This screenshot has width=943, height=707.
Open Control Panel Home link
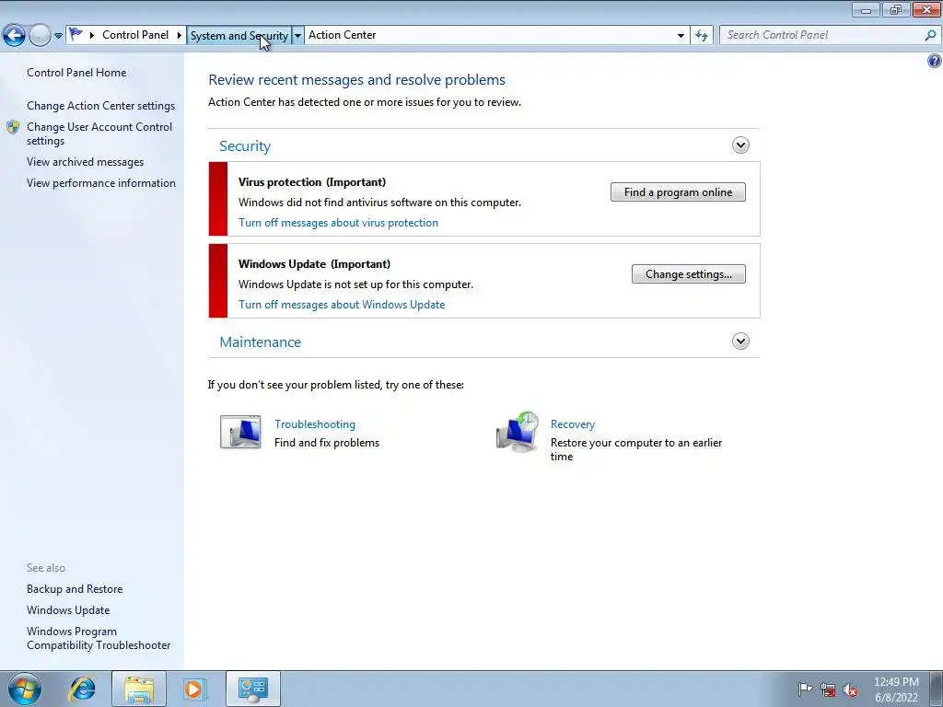coord(76,72)
